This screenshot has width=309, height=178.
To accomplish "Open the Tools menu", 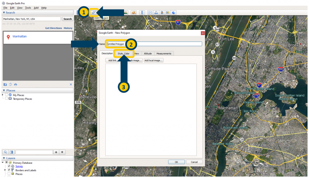I will coord(28,8).
